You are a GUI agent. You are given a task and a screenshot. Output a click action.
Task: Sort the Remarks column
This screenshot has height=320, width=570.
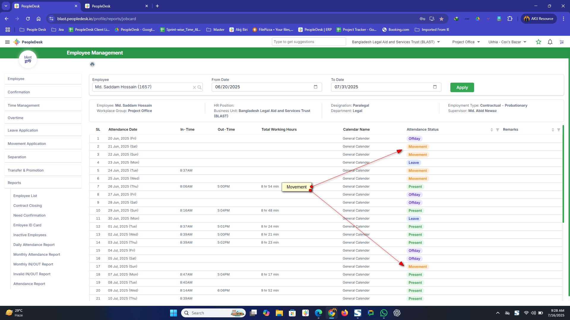click(553, 130)
